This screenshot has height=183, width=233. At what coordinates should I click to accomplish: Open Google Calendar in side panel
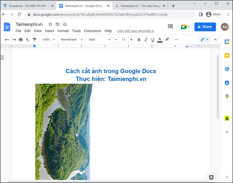pyautogui.click(x=227, y=42)
